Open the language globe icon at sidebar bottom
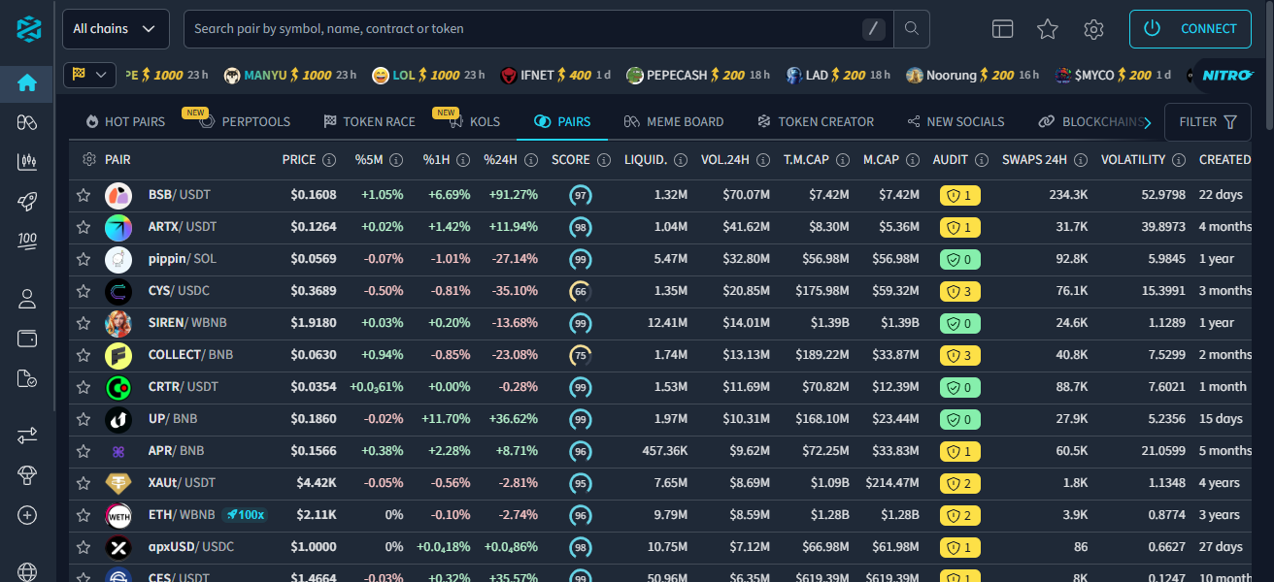This screenshot has width=1274, height=582. 26,570
